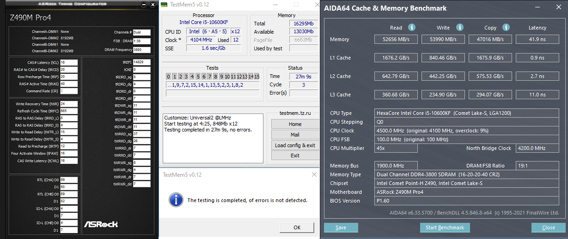The width and height of the screenshot is (568, 239).
Task: Click the CAS Write Latency (tCWL) field
Action: tap(68, 161)
